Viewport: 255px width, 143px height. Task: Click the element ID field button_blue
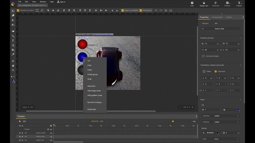point(227,29)
